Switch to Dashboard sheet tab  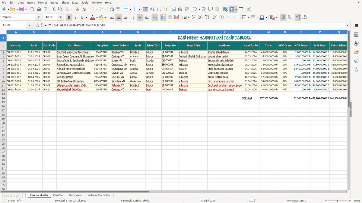point(75,195)
